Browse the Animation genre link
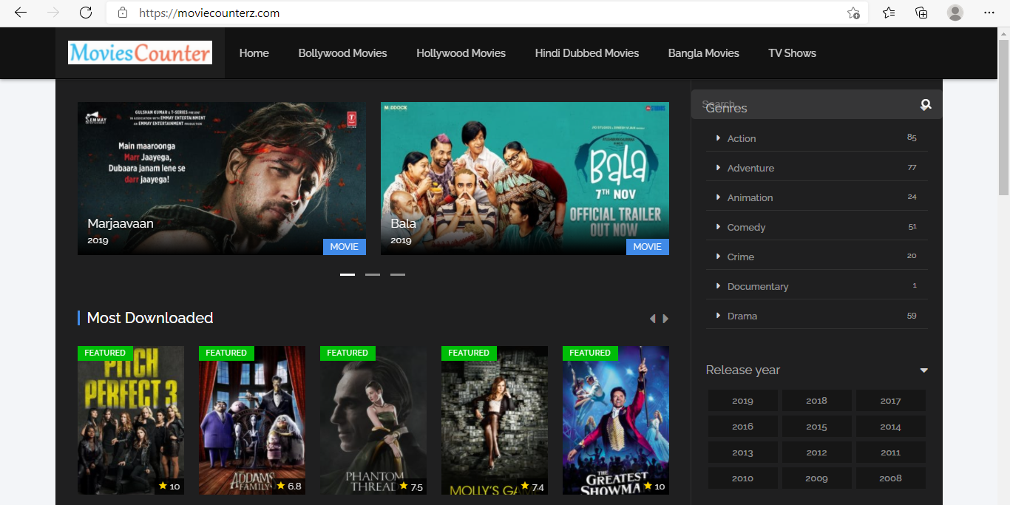The image size is (1010, 505). pyautogui.click(x=750, y=197)
